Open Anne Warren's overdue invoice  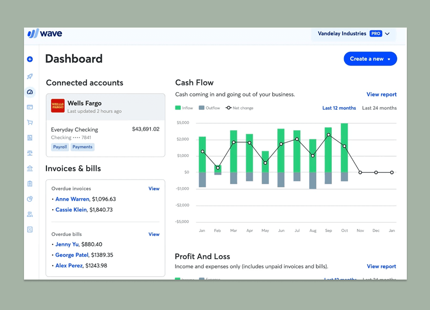point(72,199)
